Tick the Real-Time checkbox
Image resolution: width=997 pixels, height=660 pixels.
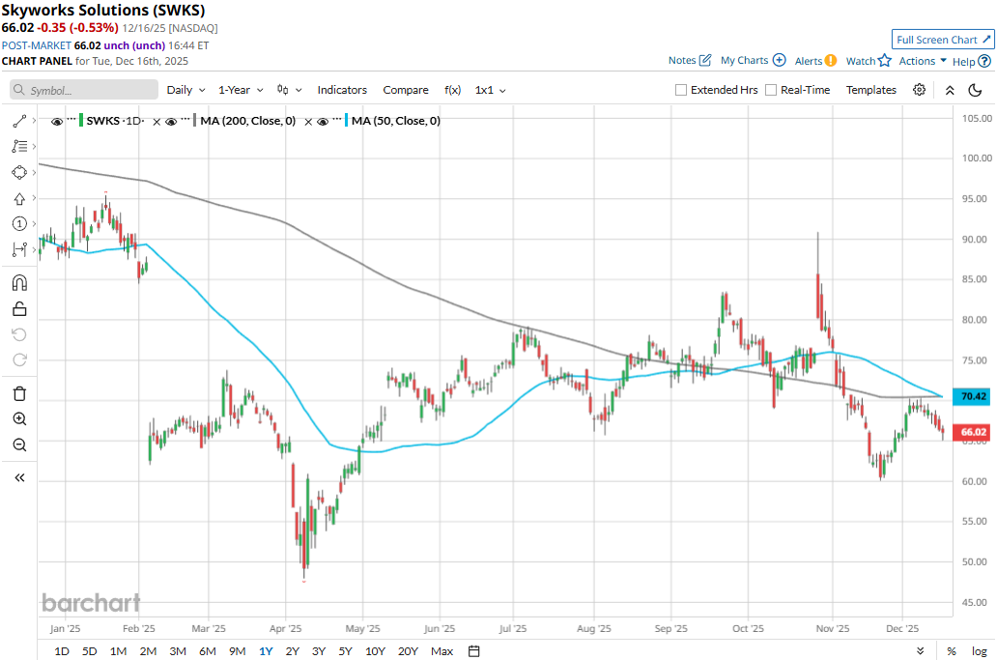click(x=771, y=90)
